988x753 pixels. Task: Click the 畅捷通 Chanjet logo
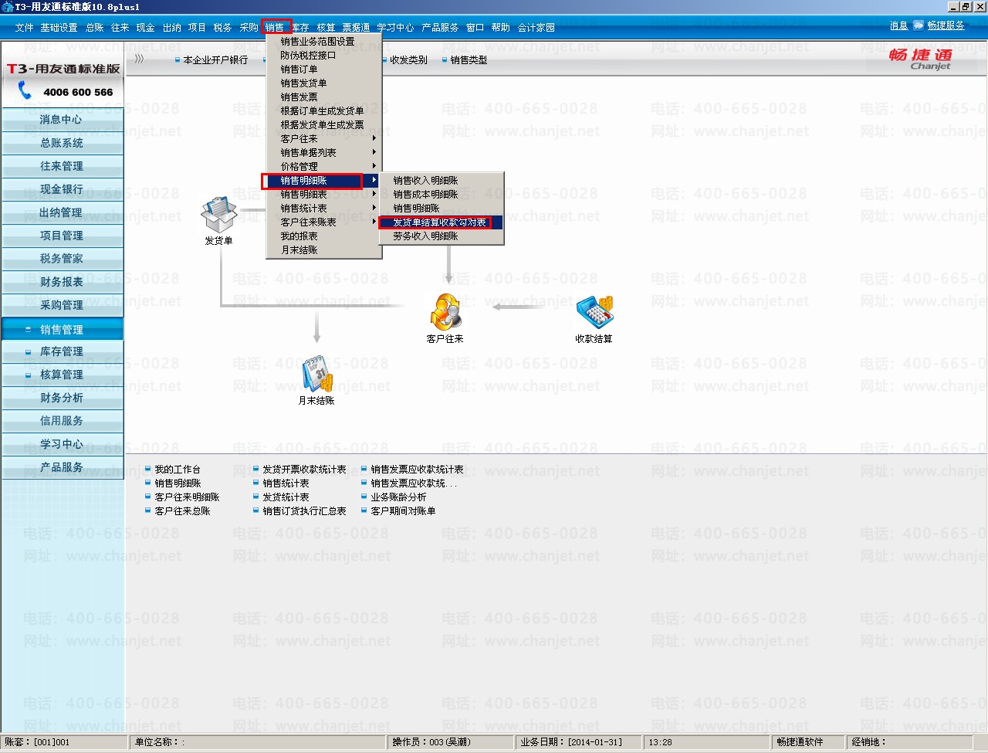[x=921, y=59]
